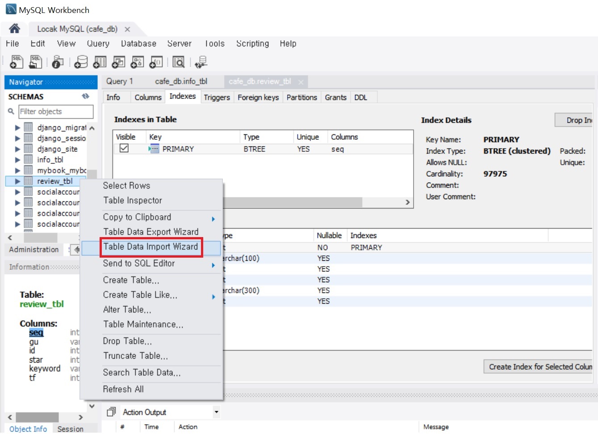Image resolution: width=598 pixels, height=434 pixels.
Task: Go to the Workbench home screen icon
Action: tap(14, 29)
